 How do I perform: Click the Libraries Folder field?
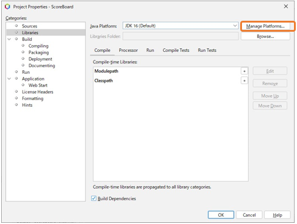pos(180,36)
